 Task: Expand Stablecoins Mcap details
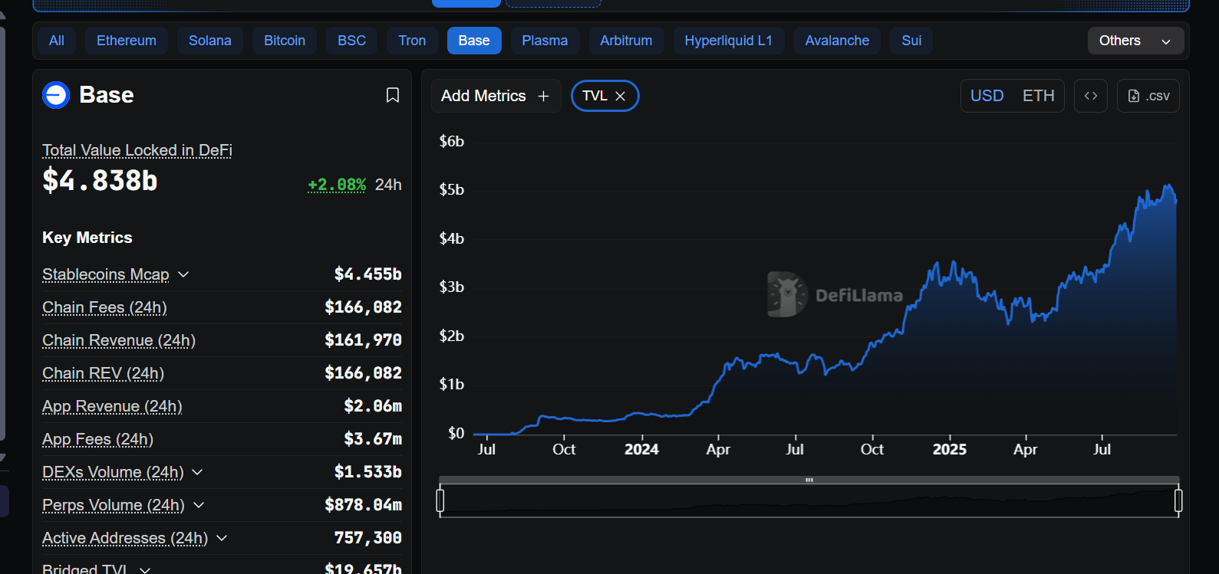[183, 274]
